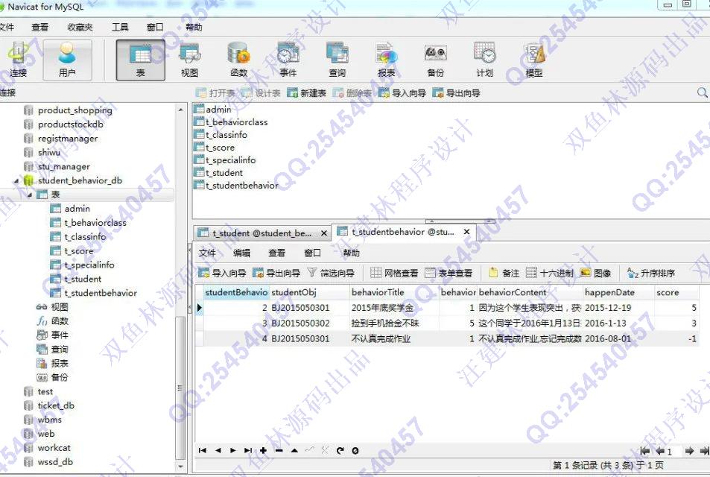Switch to 表单查看 (Form View)
The width and height of the screenshot is (710, 477).
448,273
